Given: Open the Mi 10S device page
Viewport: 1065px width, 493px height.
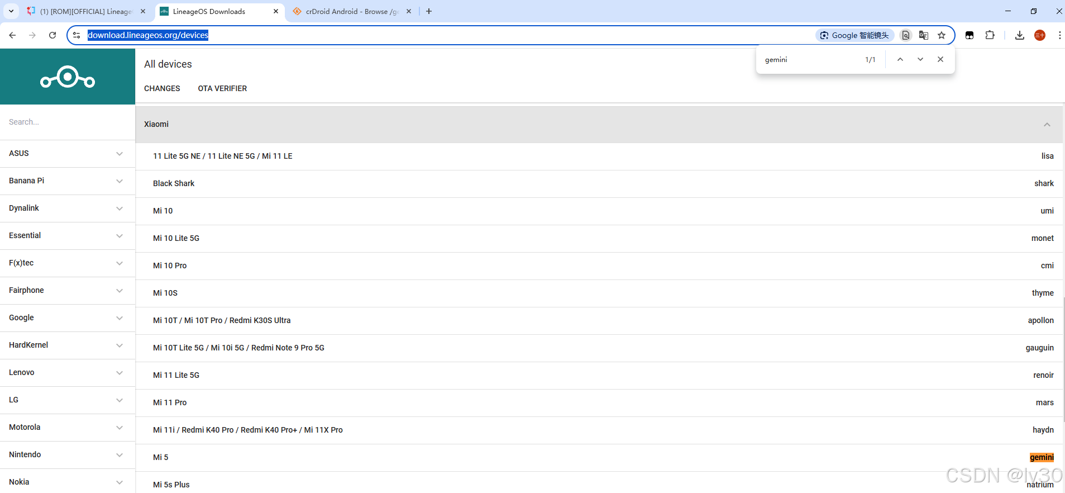Looking at the screenshot, I should click(x=600, y=293).
